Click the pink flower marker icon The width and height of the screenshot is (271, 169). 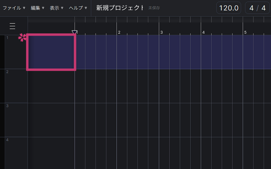point(23,38)
